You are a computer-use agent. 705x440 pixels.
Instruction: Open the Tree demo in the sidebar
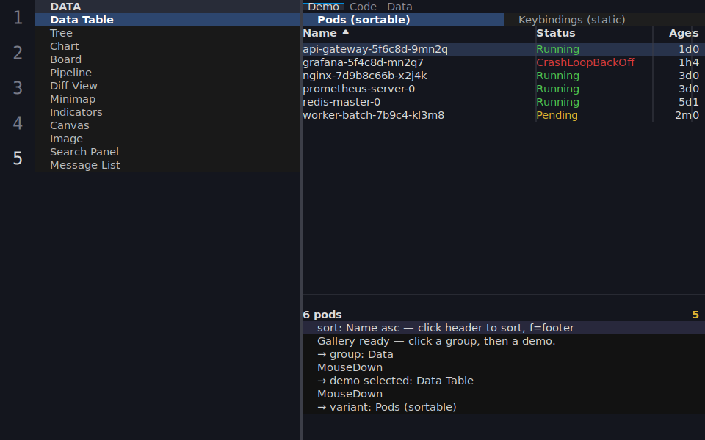coord(167,33)
